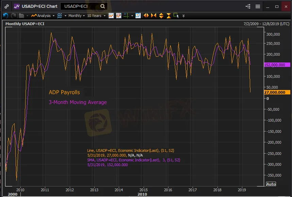Compress the chart horizontally icon
292x197 pixels.
pyautogui.click(x=153, y=16)
